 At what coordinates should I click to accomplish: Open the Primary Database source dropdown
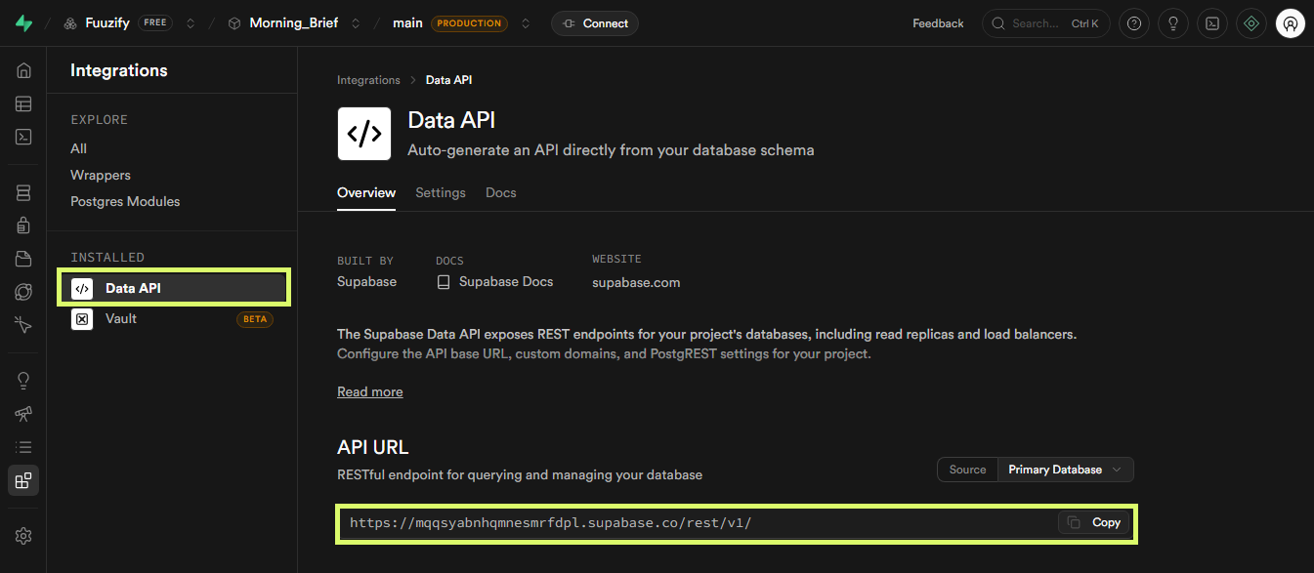[1065, 470]
